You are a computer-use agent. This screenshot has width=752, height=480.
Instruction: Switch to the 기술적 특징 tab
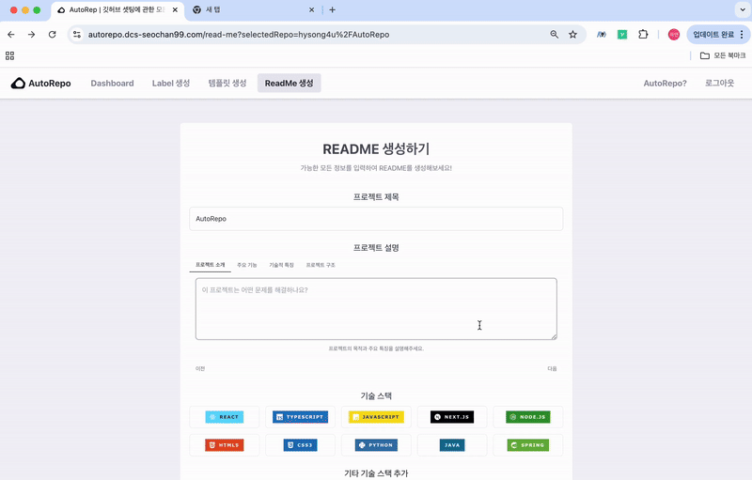tap(281, 265)
